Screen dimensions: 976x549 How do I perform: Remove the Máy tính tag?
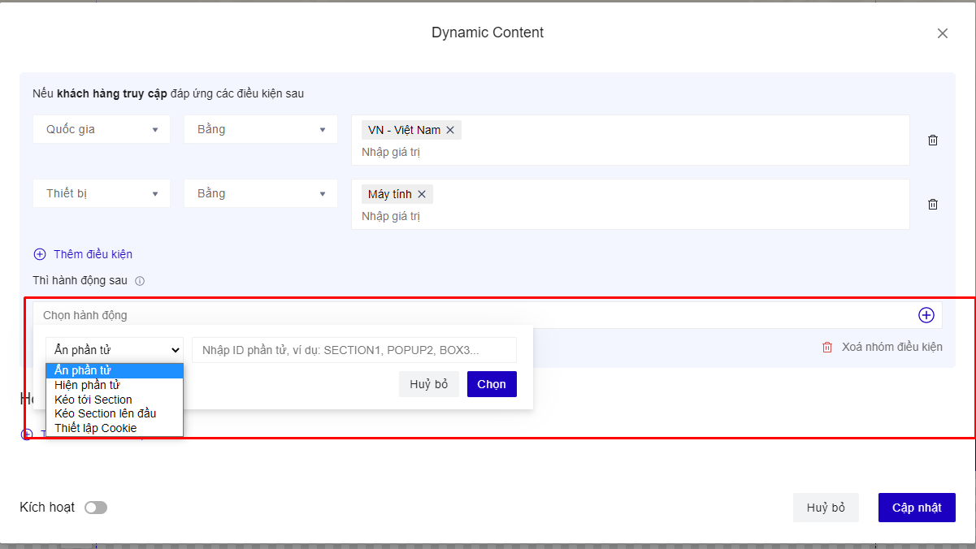tap(422, 194)
